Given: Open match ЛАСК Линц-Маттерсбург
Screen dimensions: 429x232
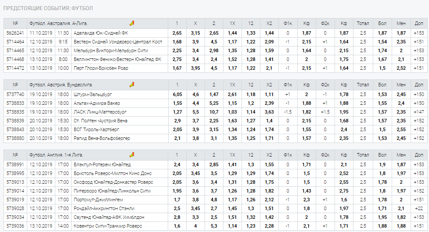Looking at the screenshot, I should [100, 112].
